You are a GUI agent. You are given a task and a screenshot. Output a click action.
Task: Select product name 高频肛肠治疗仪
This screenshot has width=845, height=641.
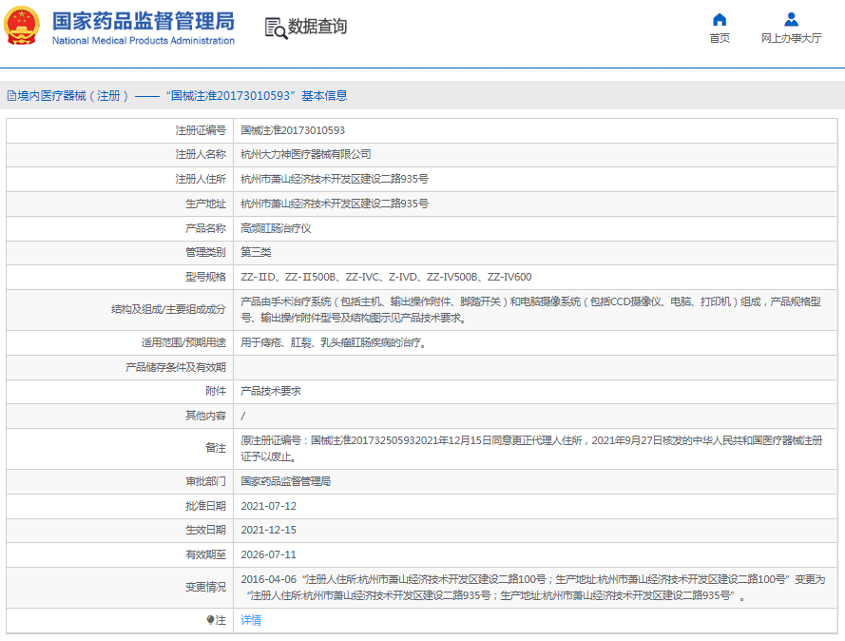(276, 228)
